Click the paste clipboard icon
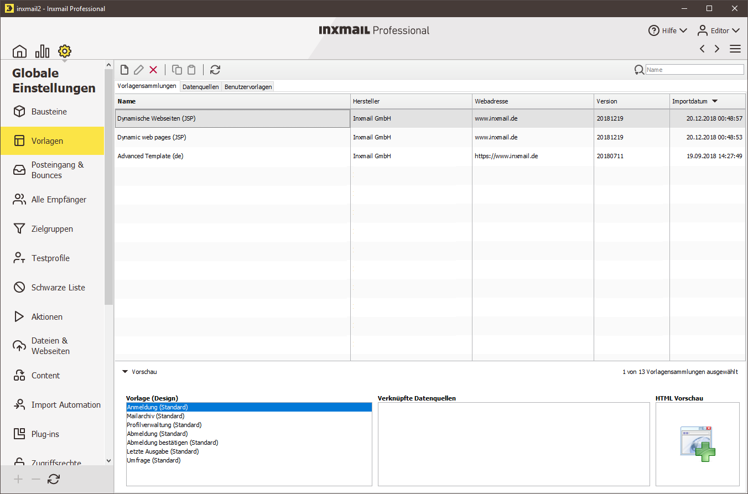This screenshot has height=494, width=748. click(x=191, y=70)
